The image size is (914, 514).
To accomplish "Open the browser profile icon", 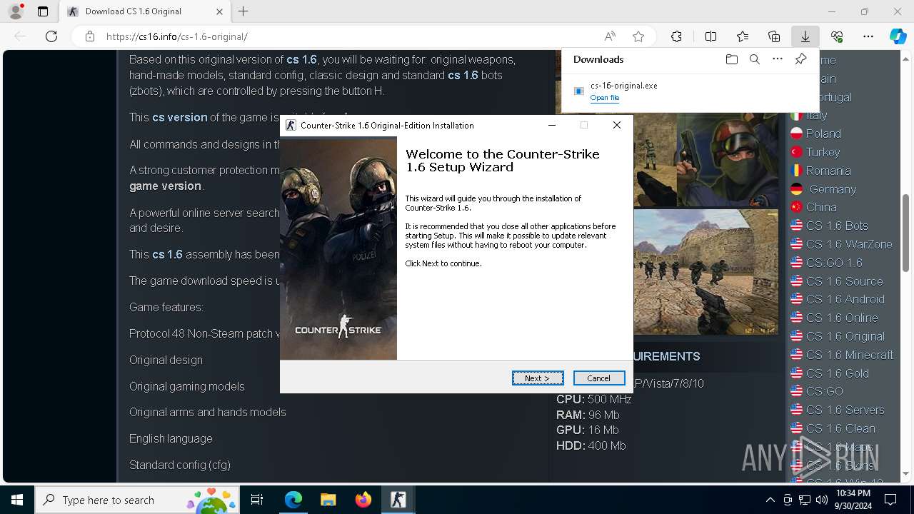I will click(16, 11).
